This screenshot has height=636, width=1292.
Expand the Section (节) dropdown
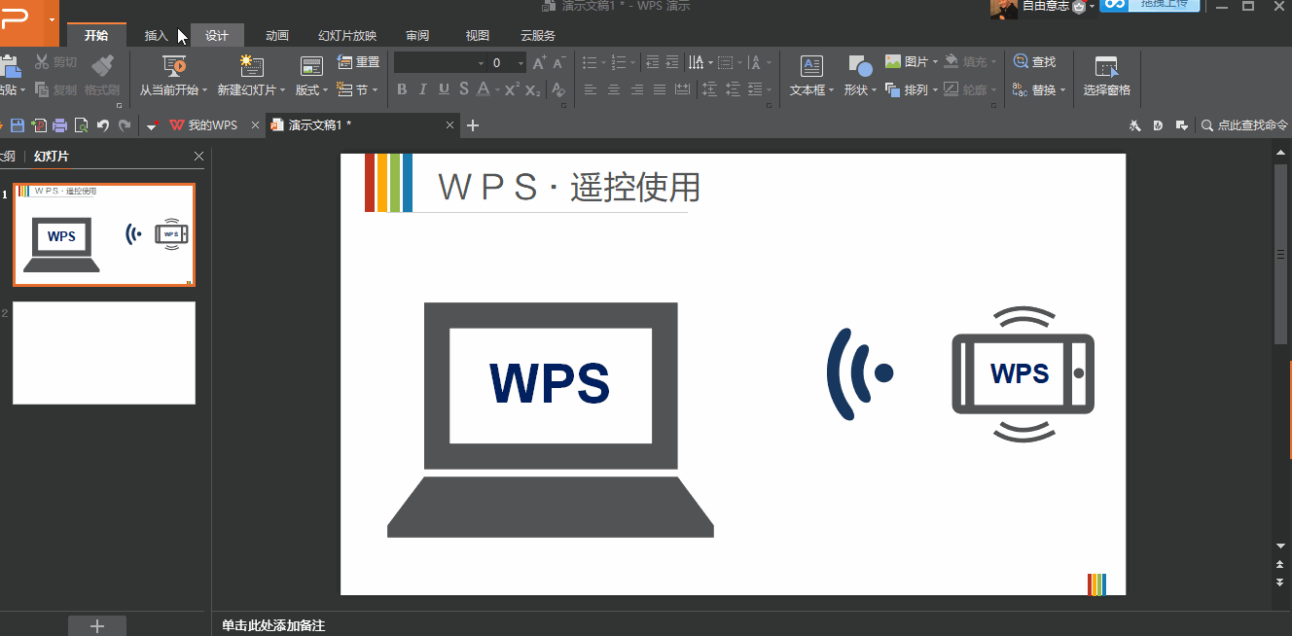pos(377,90)
